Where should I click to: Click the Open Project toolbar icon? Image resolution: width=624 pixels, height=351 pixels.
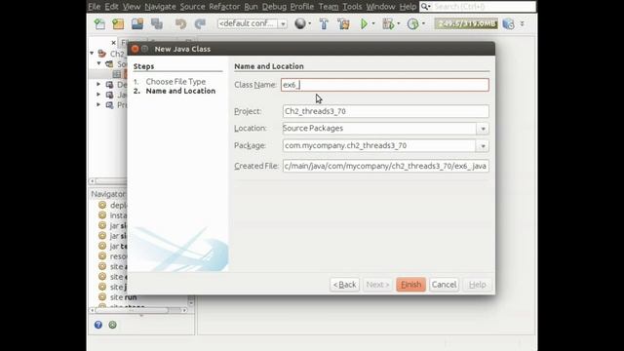(137, 23)
